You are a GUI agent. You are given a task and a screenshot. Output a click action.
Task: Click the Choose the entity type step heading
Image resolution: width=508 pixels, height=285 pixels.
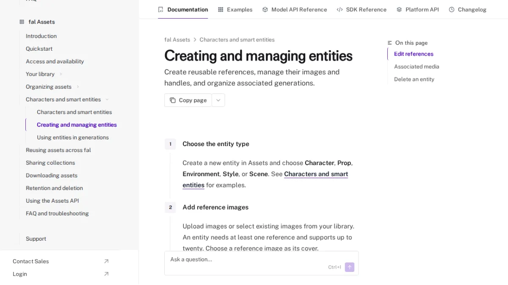[x=216, y=144]
